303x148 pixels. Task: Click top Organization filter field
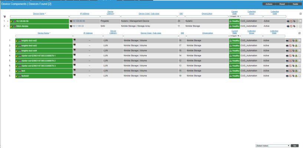click(x=207, y=17)
